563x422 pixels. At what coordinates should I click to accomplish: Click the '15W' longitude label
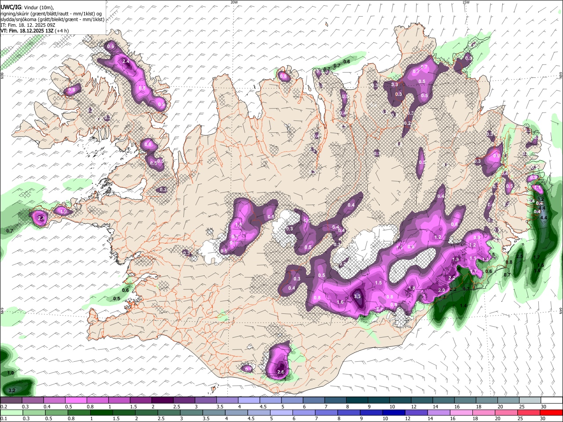pyautogui.click(x=466, y=2)
